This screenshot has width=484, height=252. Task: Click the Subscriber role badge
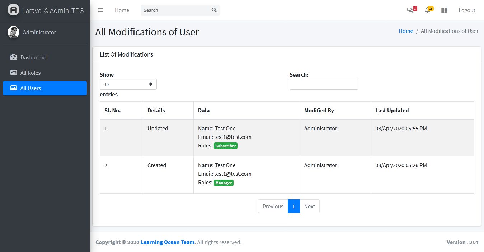226,146
